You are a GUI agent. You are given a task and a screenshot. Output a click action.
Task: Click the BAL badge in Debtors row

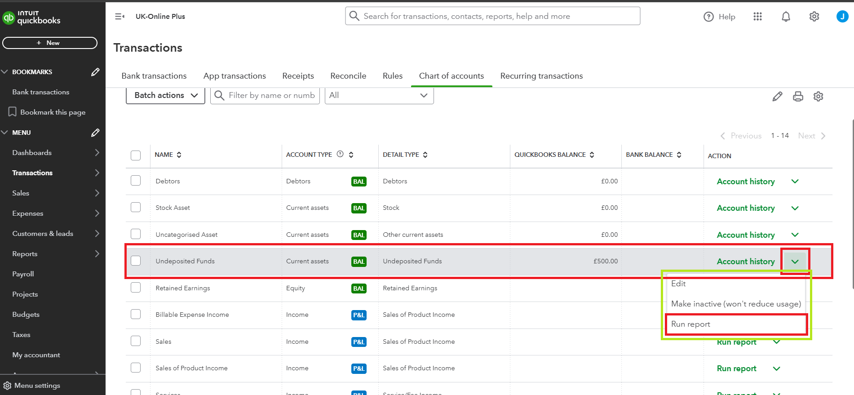(358, 182)
